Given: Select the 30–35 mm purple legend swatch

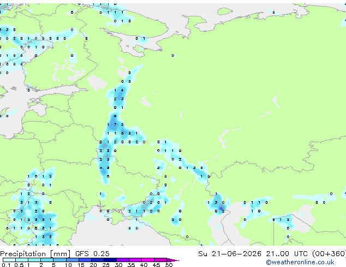Looking at the screenshot, I should [123, 260].
